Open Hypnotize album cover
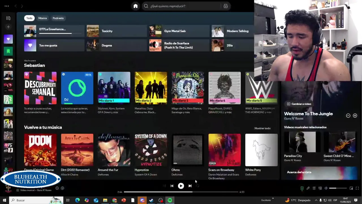The image size is (362, 204). pos(151,150)
